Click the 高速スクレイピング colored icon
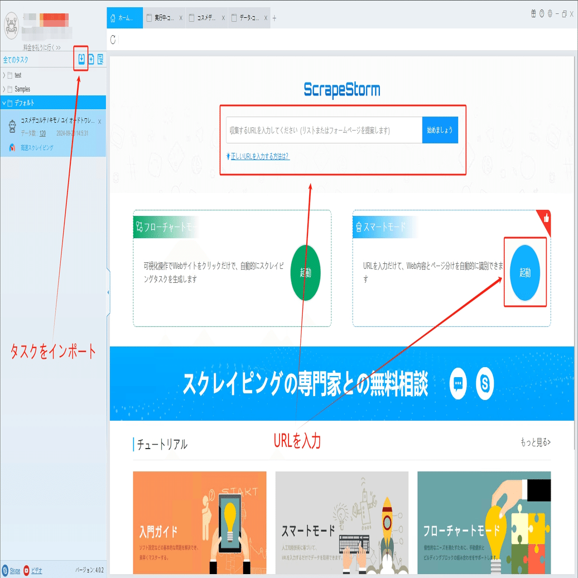 click(12, 148)
